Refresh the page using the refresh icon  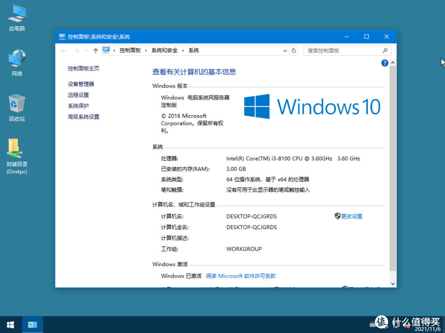(293, 50)
